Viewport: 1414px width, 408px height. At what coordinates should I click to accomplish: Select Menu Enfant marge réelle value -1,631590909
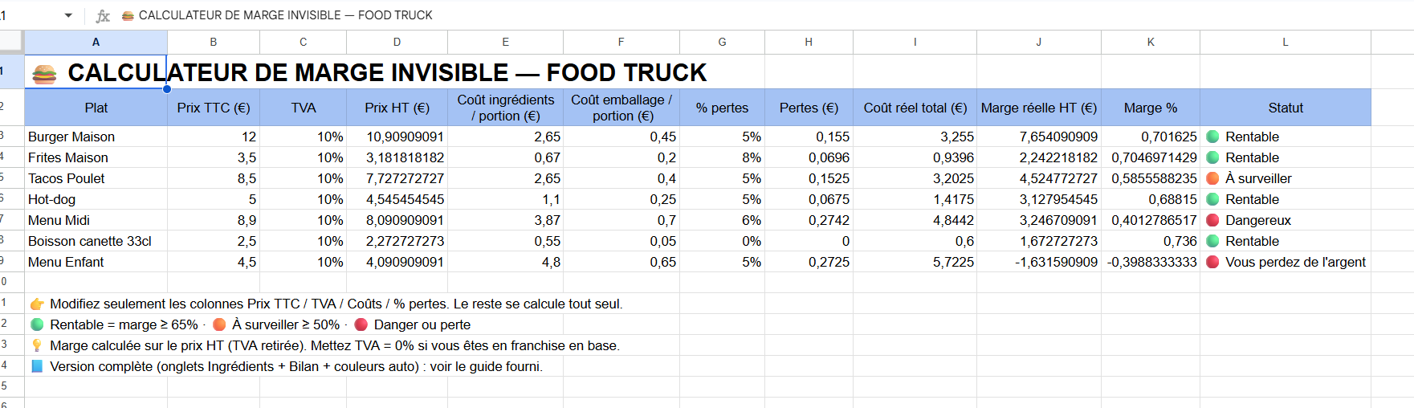[x=1039, y=262]
